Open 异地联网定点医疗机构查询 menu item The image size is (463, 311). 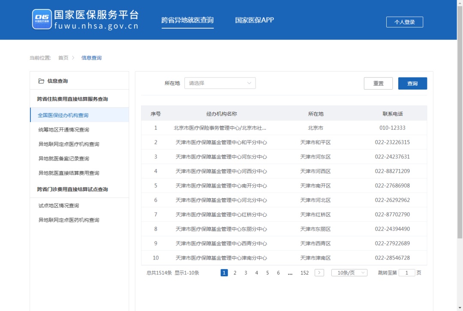pyautogui.click(x=69, y=144)
